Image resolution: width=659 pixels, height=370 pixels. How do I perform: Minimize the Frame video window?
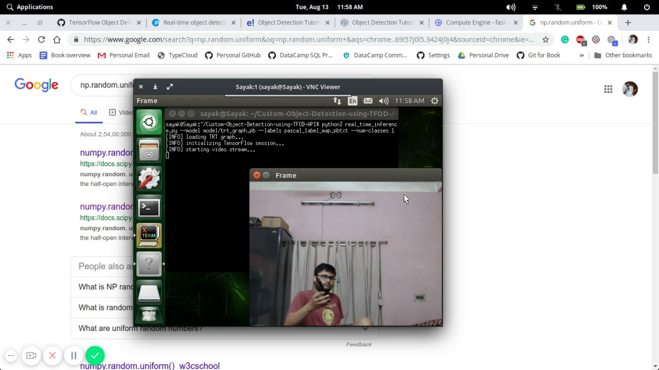[x=266, y=175]
